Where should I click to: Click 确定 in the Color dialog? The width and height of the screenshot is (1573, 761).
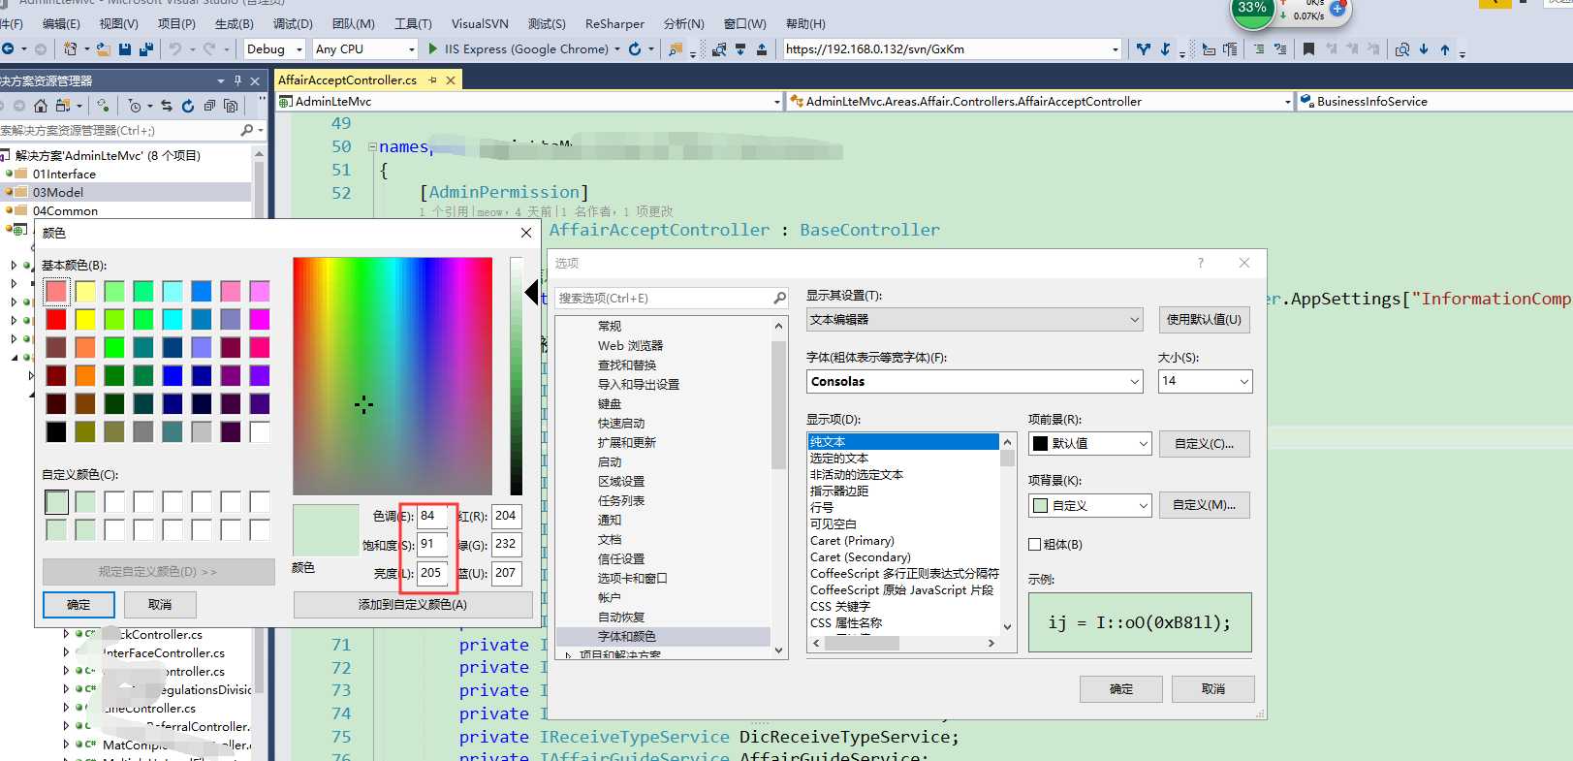(x=79, y=605)
